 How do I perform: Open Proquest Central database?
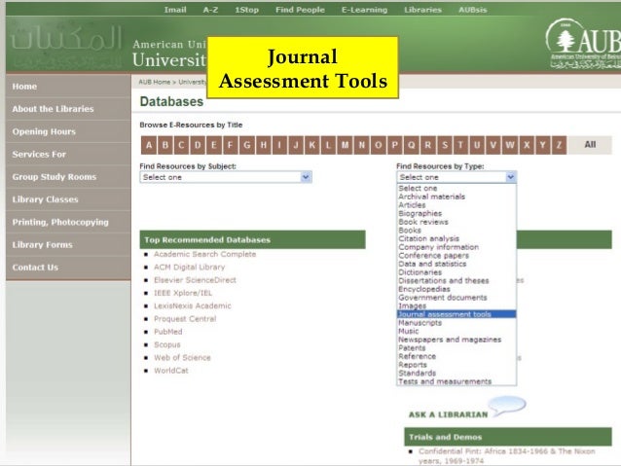tap(185, 319)
